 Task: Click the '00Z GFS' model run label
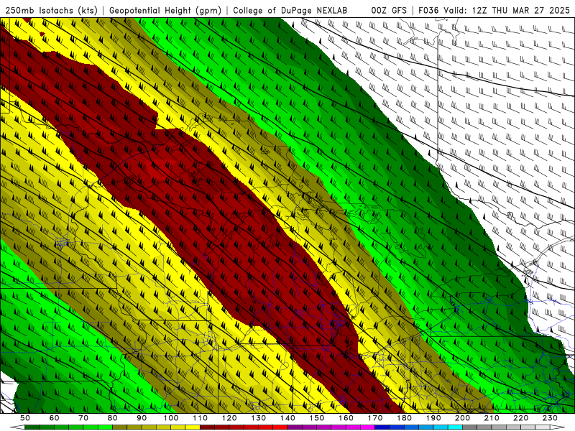tap(389, 10)
